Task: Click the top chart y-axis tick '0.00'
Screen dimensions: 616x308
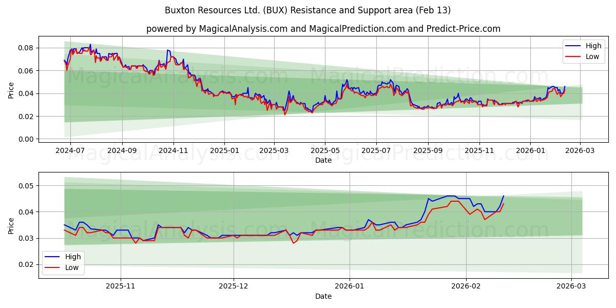Action: coord(26,139)
